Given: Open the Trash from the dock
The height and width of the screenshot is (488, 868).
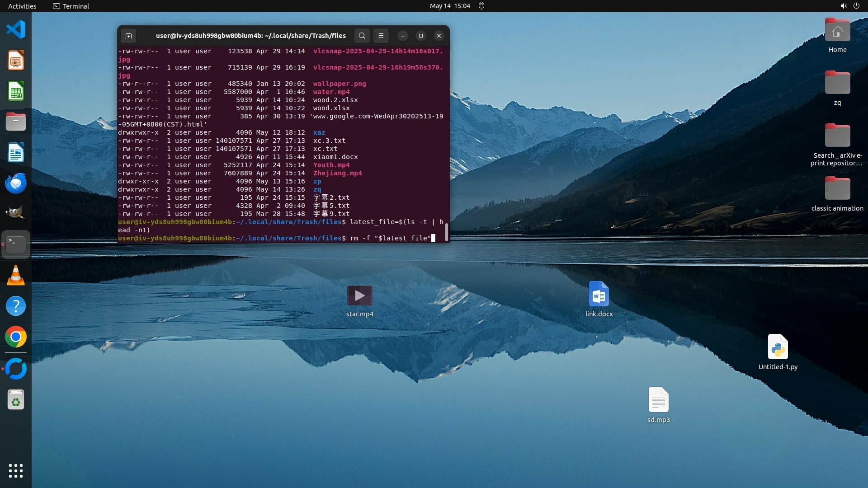Looking at the screenshot, I should tap(16, 400).
